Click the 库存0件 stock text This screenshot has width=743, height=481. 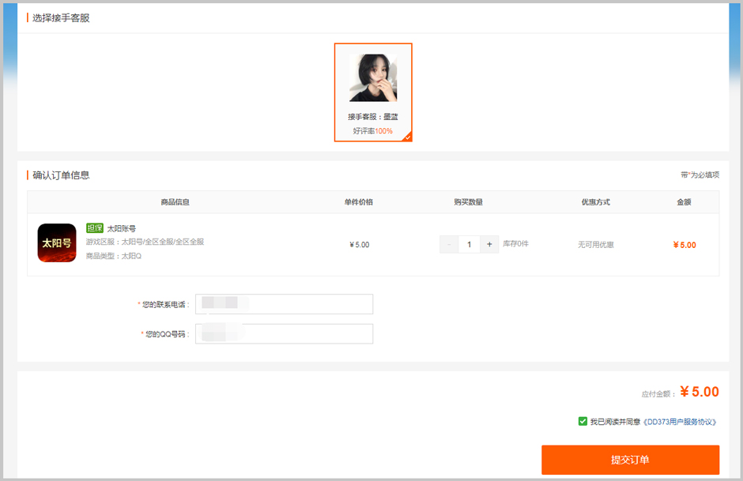tap(515, 244)
